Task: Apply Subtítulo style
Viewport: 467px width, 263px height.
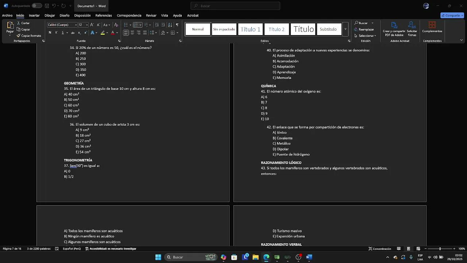Action: (x=328, y=29)
